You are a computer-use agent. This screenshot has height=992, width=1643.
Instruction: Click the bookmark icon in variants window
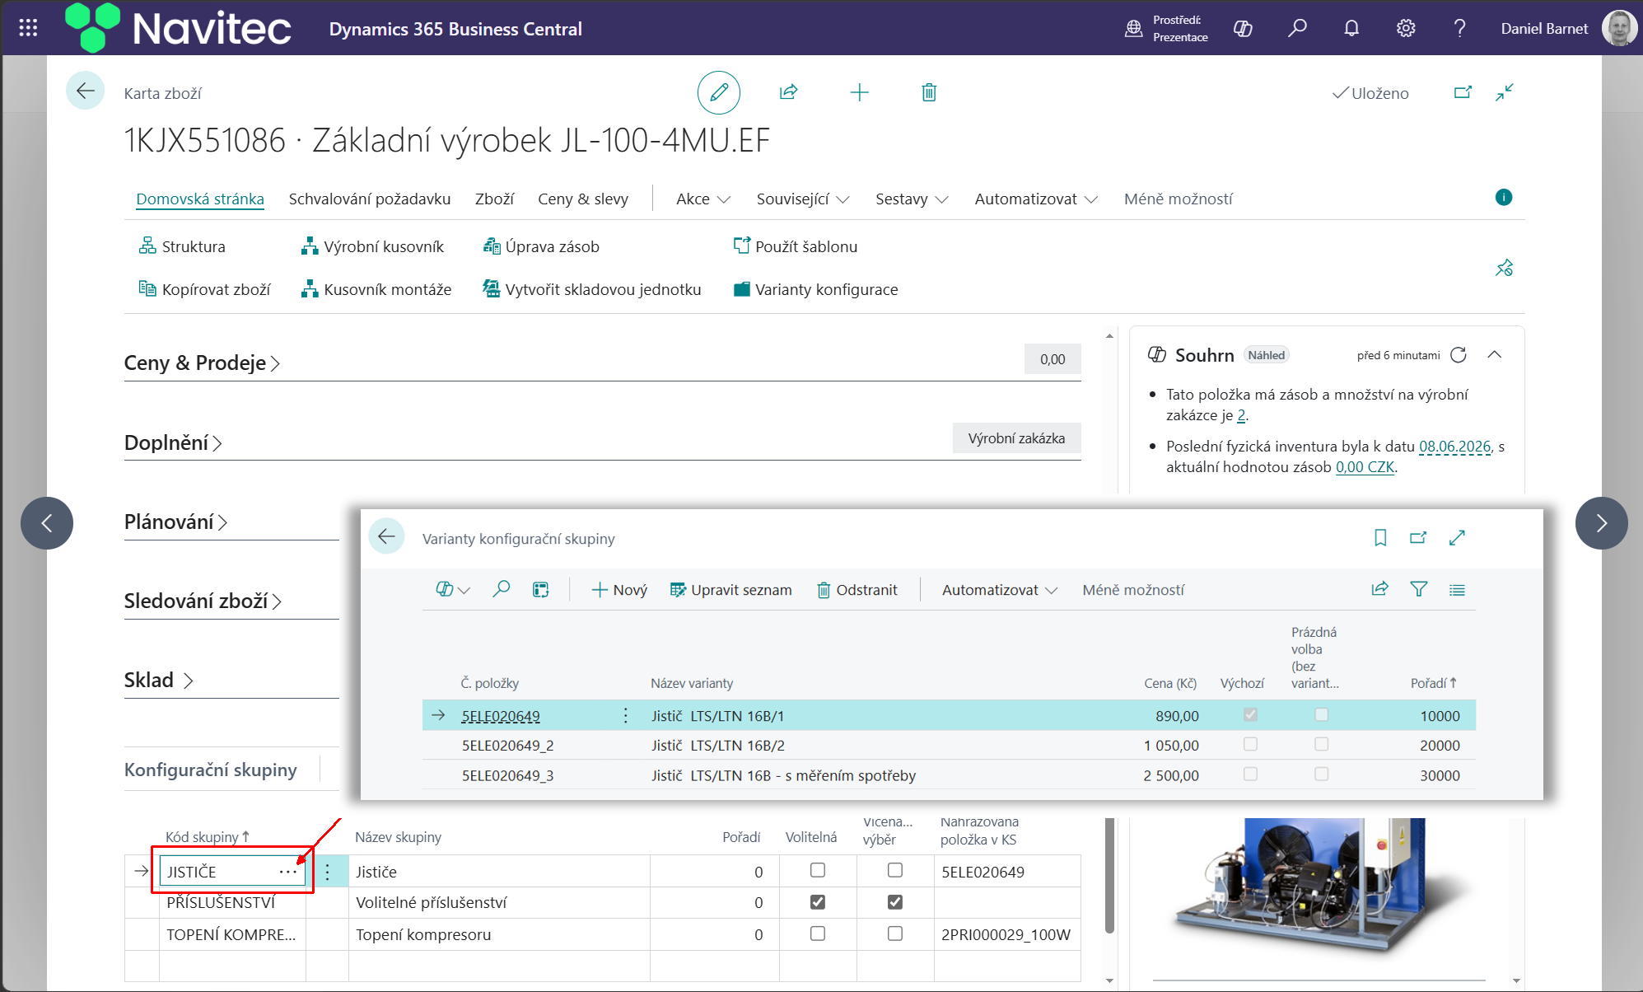tap(1381, 538)
